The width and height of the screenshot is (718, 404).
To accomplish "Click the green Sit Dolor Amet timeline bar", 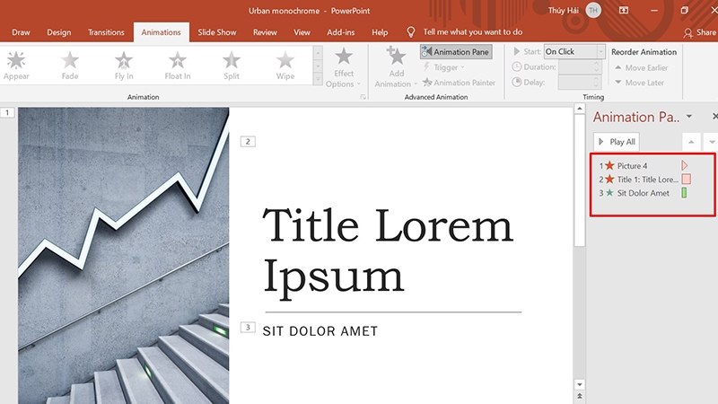I will (684, 193).
